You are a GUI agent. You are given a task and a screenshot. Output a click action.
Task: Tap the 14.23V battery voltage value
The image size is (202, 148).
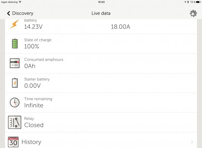click(34, 27)
